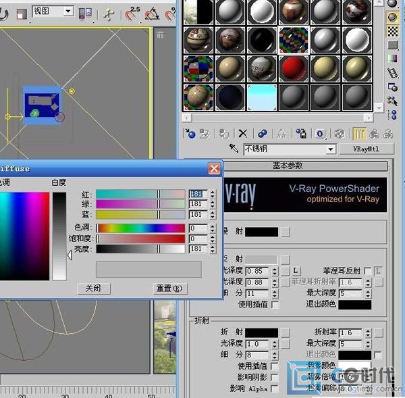
Task: Click the spinner for 绿 value
Action: (213, 204)
